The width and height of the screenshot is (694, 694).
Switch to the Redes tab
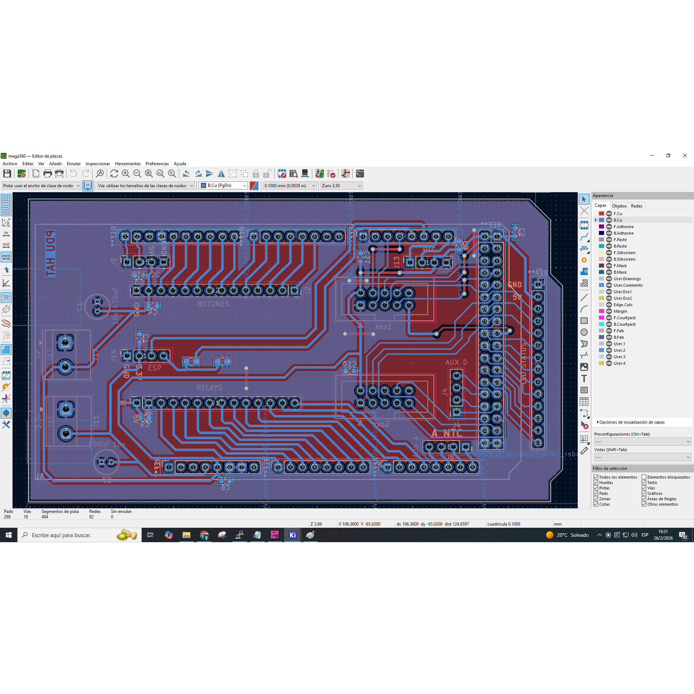coord(637,206)
